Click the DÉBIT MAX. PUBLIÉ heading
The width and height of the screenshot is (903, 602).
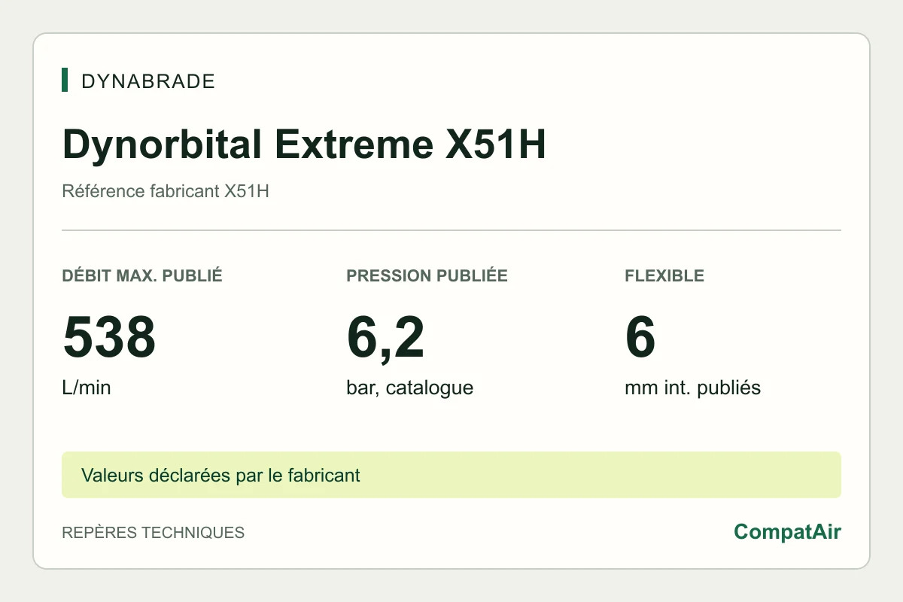pyautogui.click(x=142, y=275)
